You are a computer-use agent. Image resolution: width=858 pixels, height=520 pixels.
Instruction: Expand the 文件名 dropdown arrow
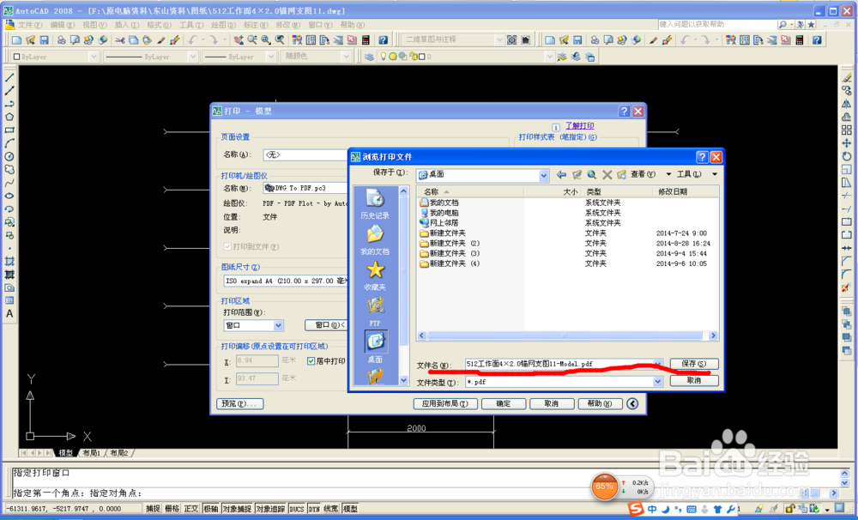tap(658, 364)
